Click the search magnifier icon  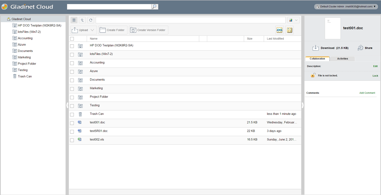tap(155, 7)
